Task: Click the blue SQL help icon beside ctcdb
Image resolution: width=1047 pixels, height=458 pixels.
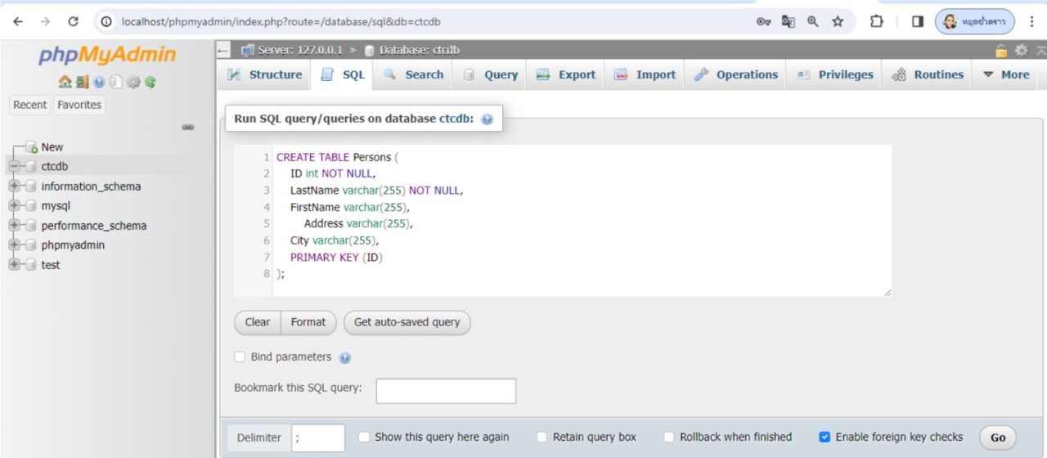Action: 488,119
